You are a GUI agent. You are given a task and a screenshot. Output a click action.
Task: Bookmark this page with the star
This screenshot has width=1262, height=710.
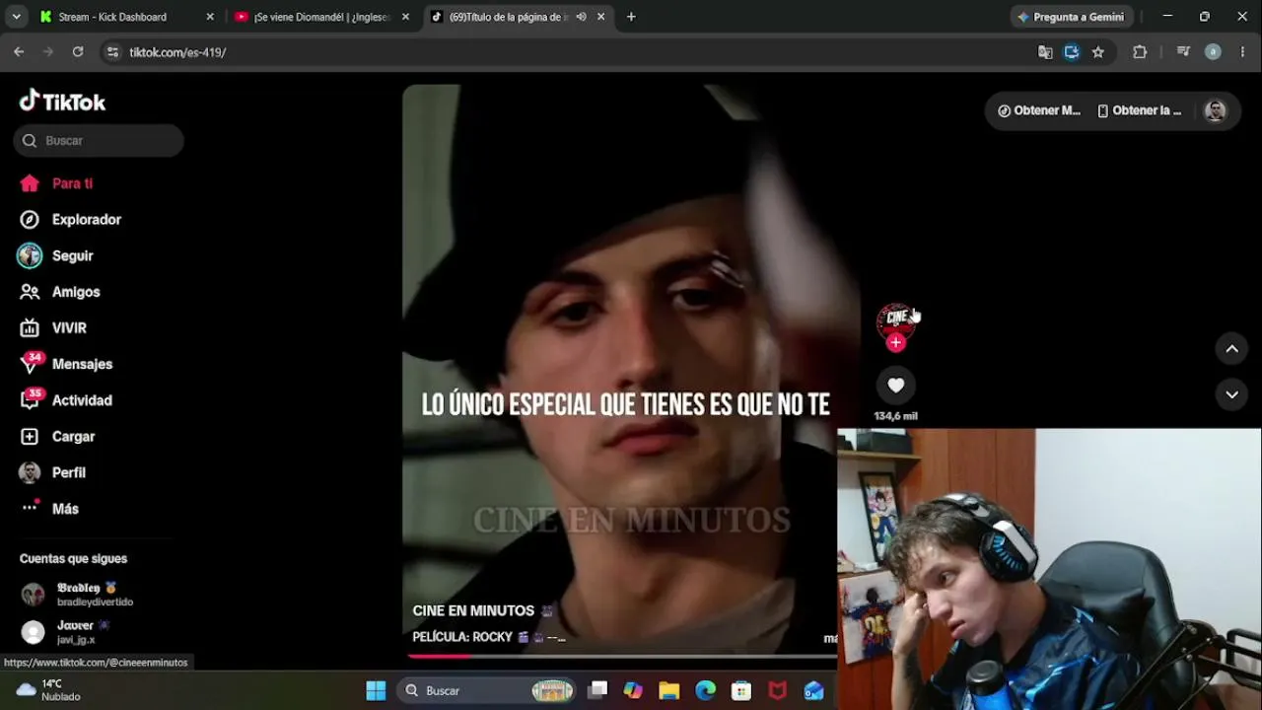[x=1098, y=52]
